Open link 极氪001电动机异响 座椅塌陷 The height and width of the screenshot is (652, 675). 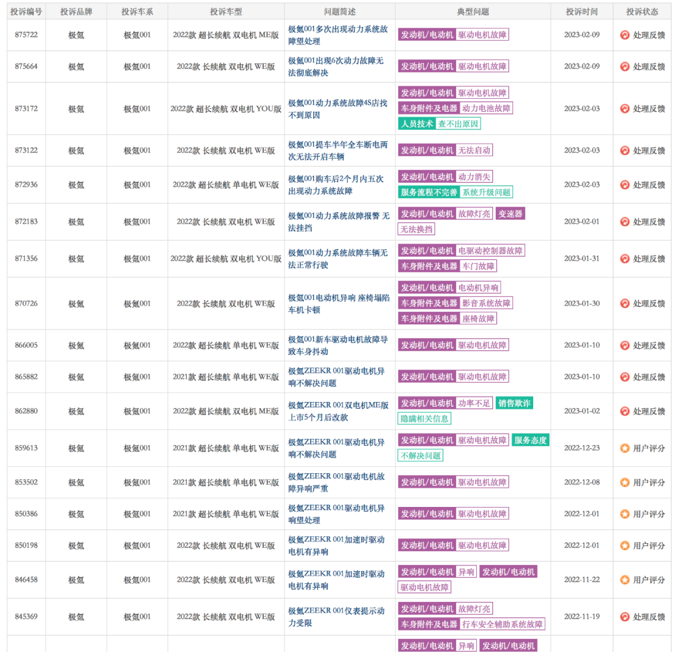coord(339,304)
